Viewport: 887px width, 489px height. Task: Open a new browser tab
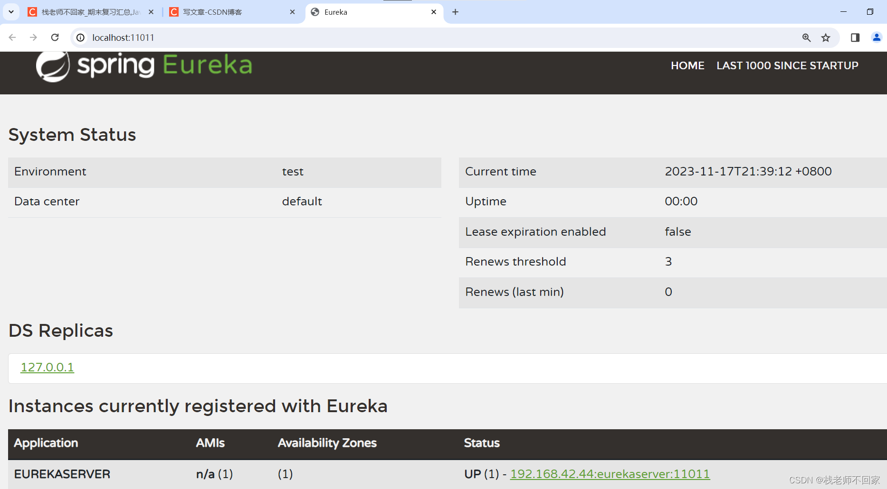click(455, 12)
